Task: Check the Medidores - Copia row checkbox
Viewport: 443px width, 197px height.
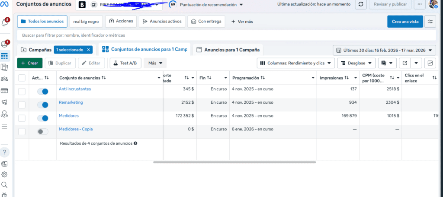Action: (22, 131)
